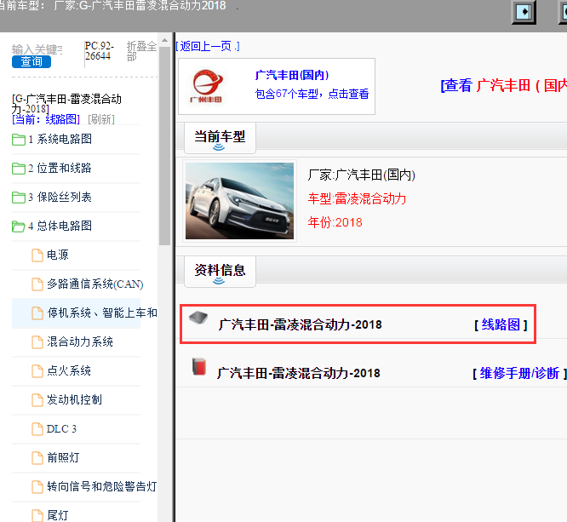The height and width of the screenshot is (522, 567).
Task: Expand the 2 位置和线路 folder
Action: 60,169
